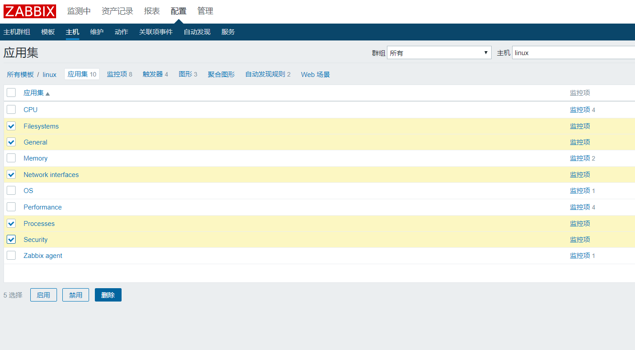Check the Memory checkbox

click(11, 158)
